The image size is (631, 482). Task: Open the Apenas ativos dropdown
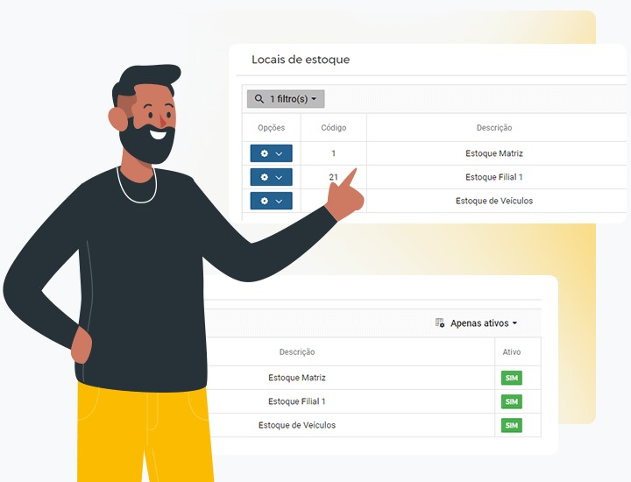point(483,323)
